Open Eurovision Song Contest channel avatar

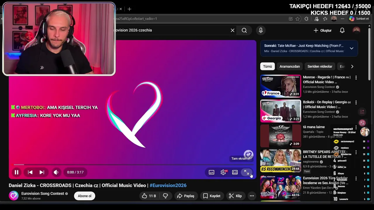tap(13, 196)
